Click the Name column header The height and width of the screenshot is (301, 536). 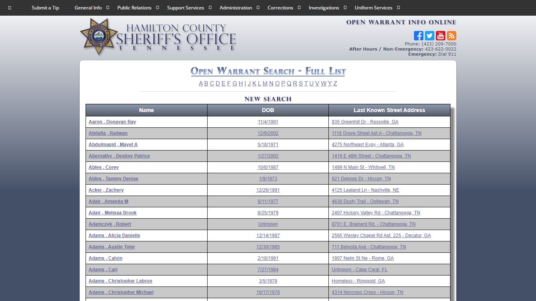click(x=146, y=110)
